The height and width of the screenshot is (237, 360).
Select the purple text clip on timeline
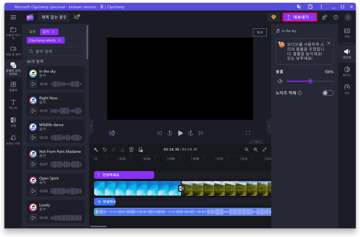(124, 175)
